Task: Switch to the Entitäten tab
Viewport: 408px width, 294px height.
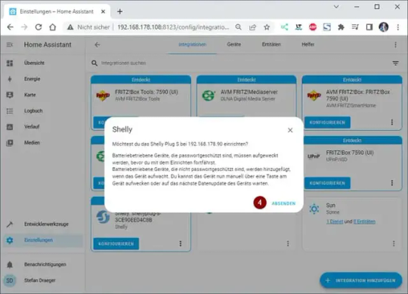Action: click(271, 45)
